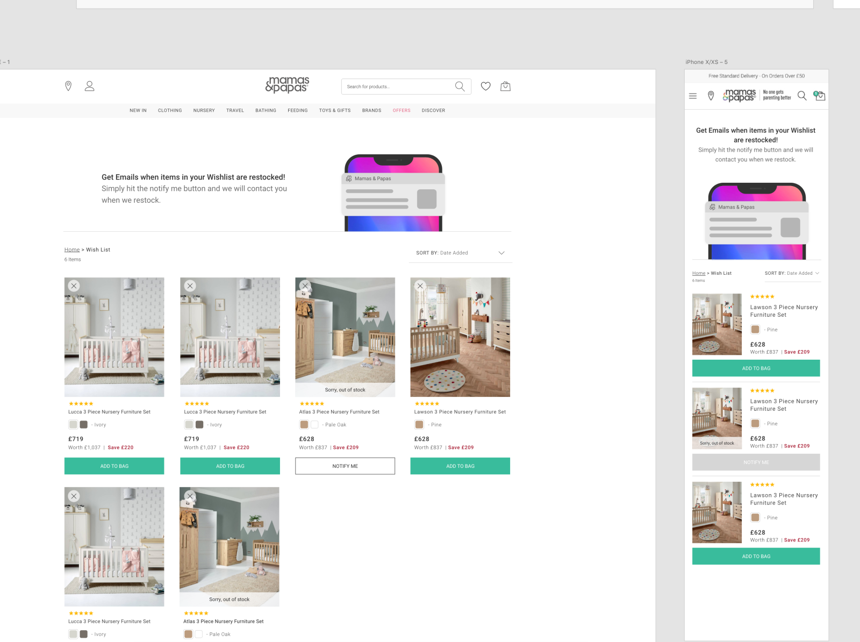860x642 pixels.
Task: Click the top-row 'Atlas 3 Piece Nursery Furniture Set' title
Action: point(339,412)
